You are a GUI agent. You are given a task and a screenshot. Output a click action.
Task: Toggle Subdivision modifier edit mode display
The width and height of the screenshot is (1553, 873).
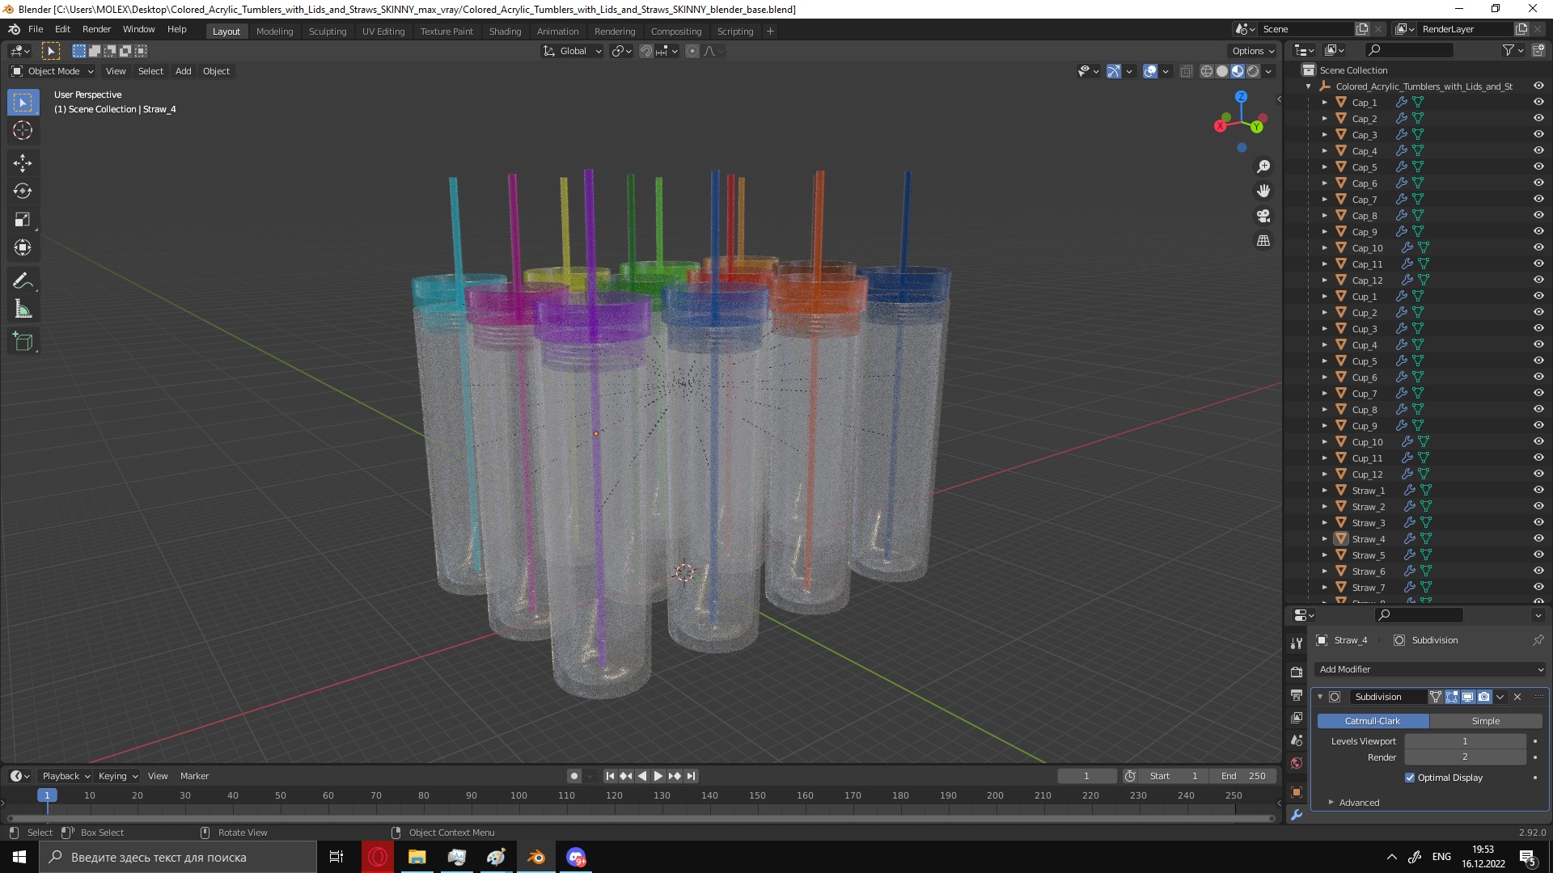point(1452,697)
